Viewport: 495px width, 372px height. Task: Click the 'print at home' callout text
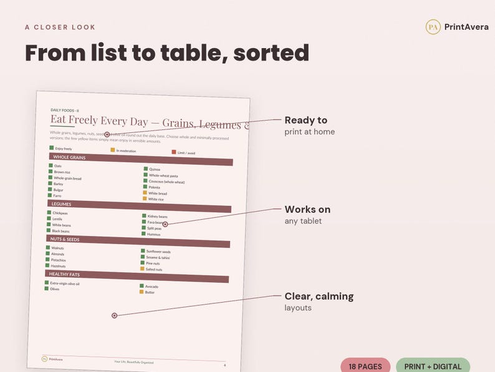(309, 132)
